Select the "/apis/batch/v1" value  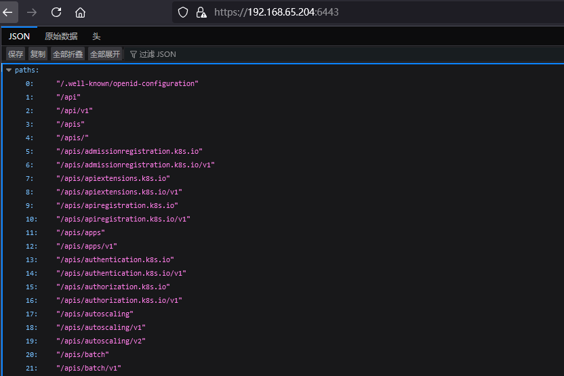pyautogui.click(x=89, y=368)
